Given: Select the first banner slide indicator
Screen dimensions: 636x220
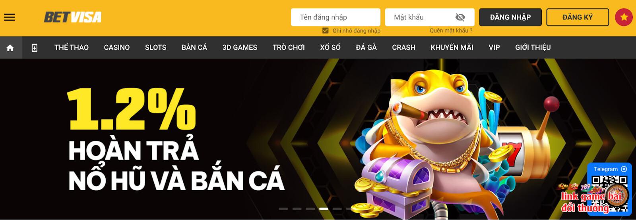Looking at the screenshot, I should coord(283,209).
